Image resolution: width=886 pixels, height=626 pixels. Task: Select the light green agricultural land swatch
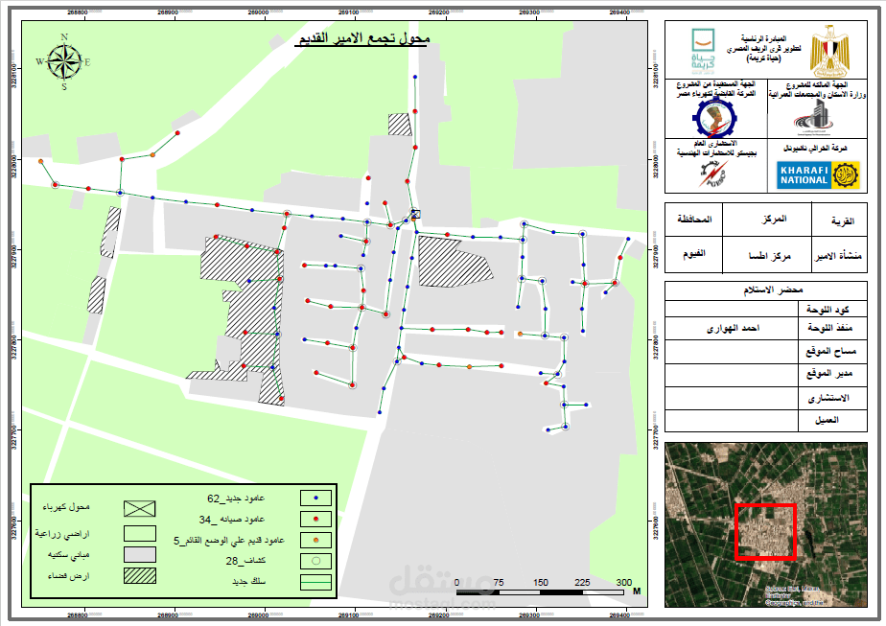tap(140, 533)
